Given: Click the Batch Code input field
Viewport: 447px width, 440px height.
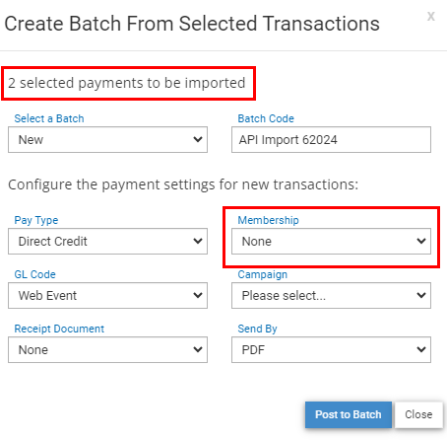Looking at the screenshot, I should coord(331,140).
